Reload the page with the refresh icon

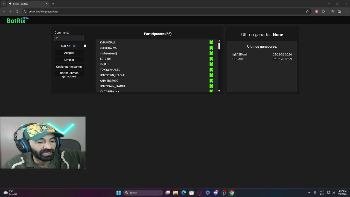tap(17, 11)
